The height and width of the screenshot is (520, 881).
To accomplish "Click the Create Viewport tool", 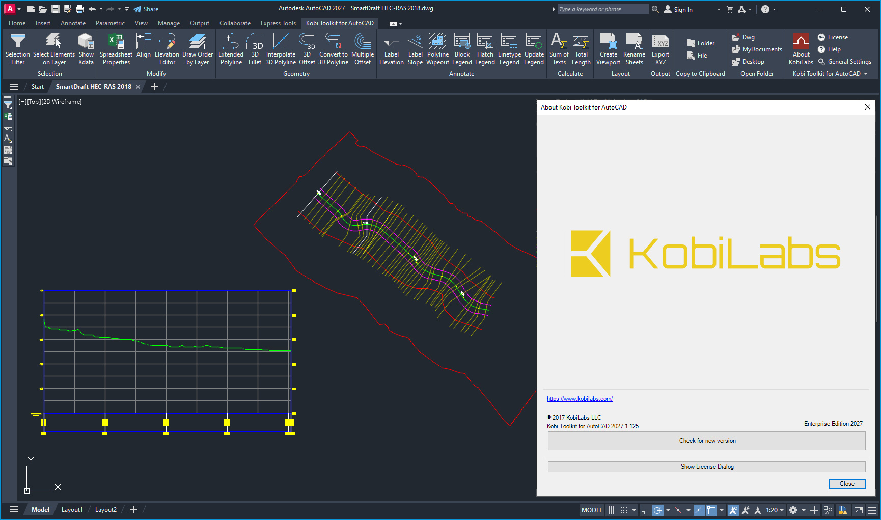I will point(609,49).
